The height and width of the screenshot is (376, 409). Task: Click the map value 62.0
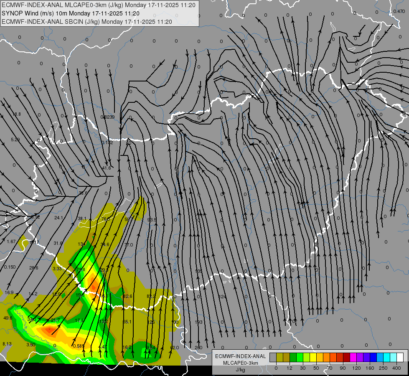(175, 348)
